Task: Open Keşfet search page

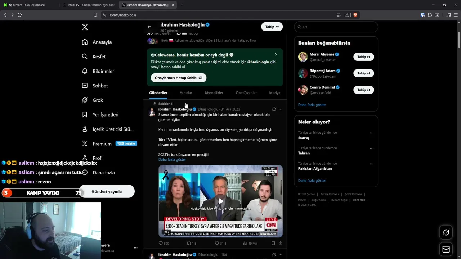Action: coord(94,56)
